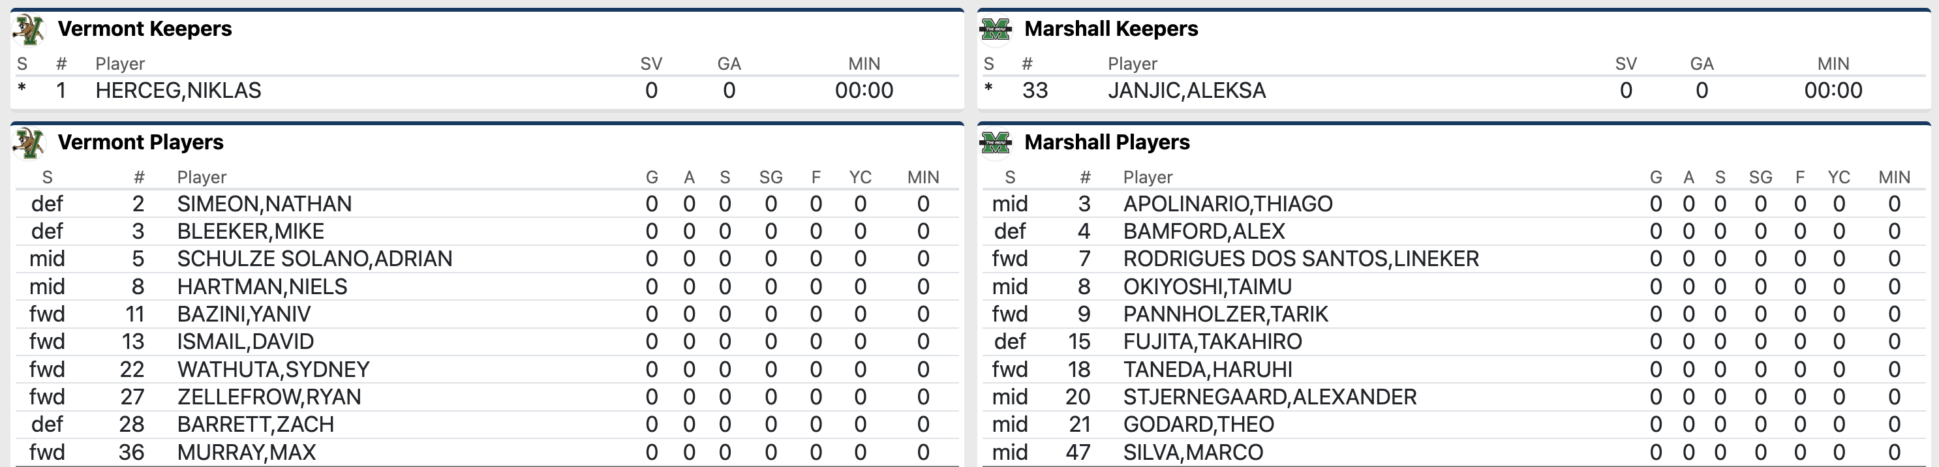Click the YC column header in Vermont Players
The image size is (1939, 467).
(x=860, y=177)
